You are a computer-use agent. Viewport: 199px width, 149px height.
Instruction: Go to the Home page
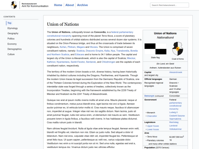tap(58, 5)
